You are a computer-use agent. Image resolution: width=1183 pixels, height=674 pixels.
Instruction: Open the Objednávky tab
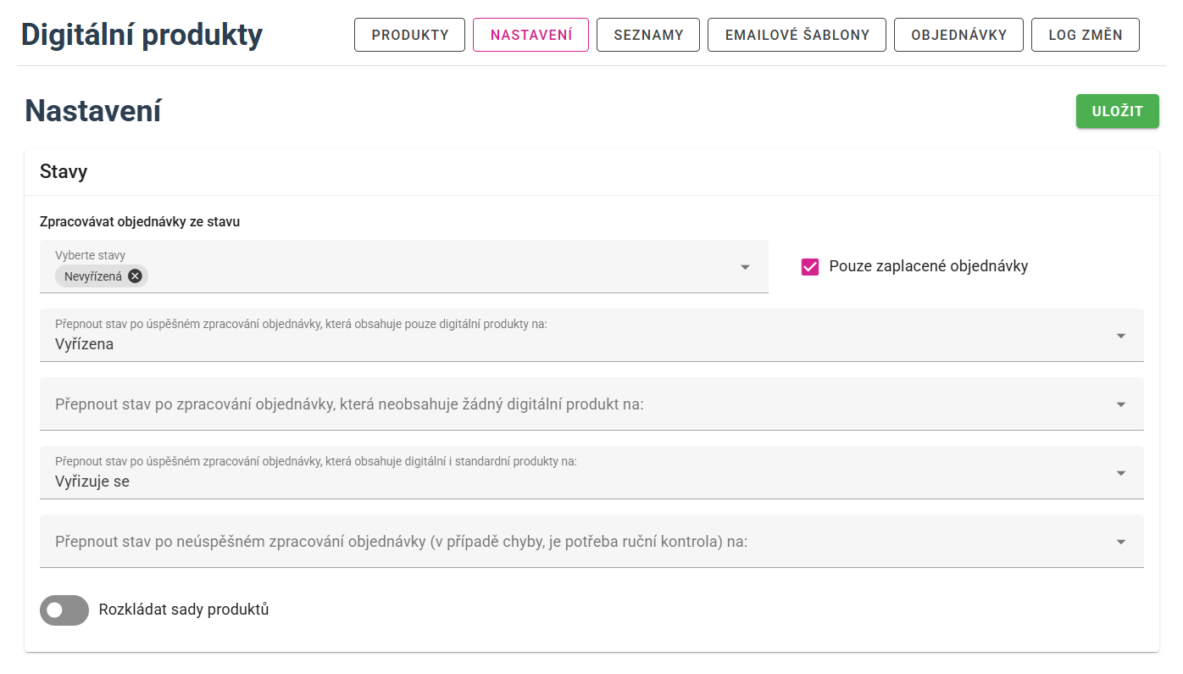pyautogui.click(x=958, y=35)
